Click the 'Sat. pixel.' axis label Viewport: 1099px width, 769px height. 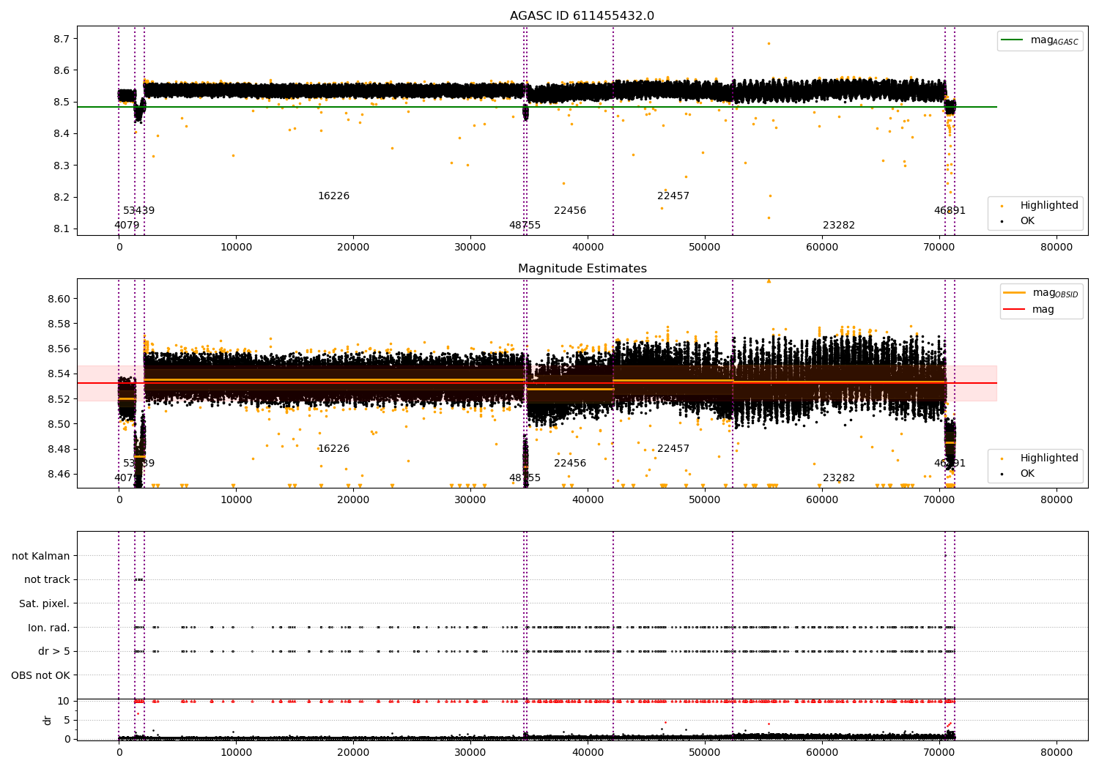click(x=45, y=603)
